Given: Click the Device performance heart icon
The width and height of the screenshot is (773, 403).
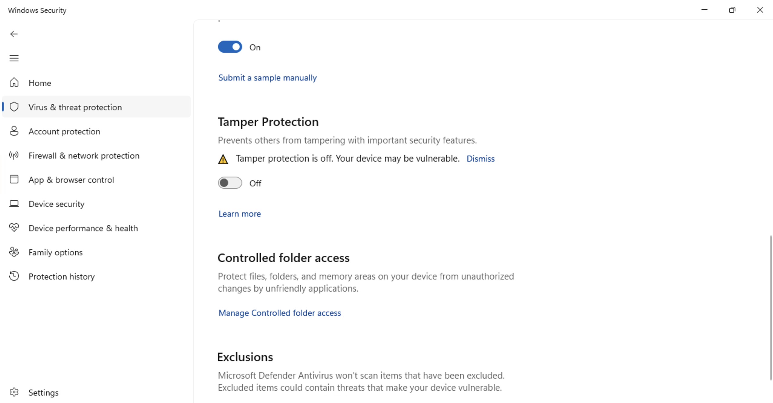Looking at the screenshot, I should coord(14,228).
